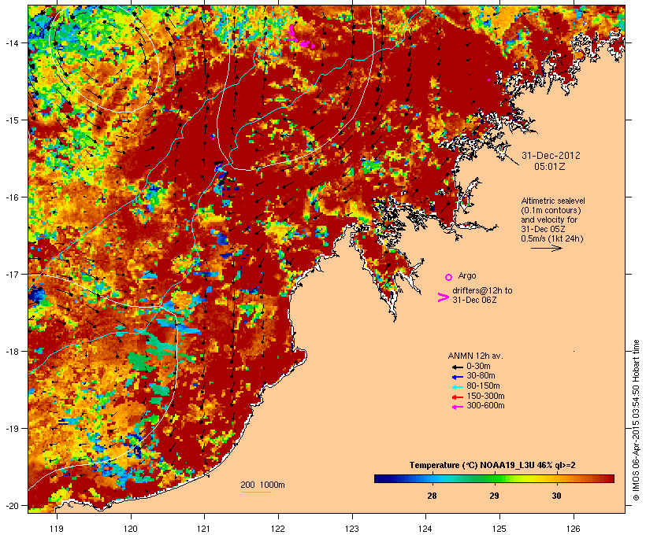Screen dimensions: 646x535
Task: Click the 0.5m/s velocity scale arrow
Action: (546, 248)
